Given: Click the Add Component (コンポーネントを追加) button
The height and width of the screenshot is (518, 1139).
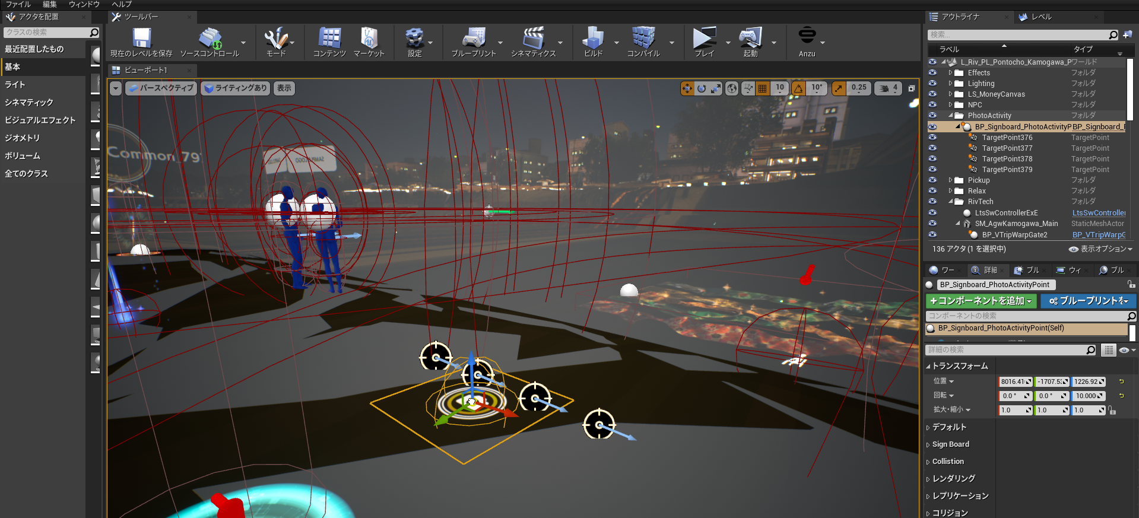Looking at the screenshot, I should [x=981, y=301].
